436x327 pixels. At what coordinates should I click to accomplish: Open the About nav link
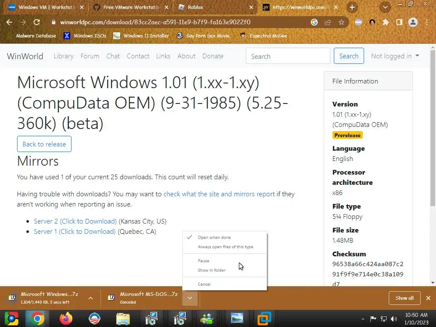pyautogui.click(x=186, y=56)
